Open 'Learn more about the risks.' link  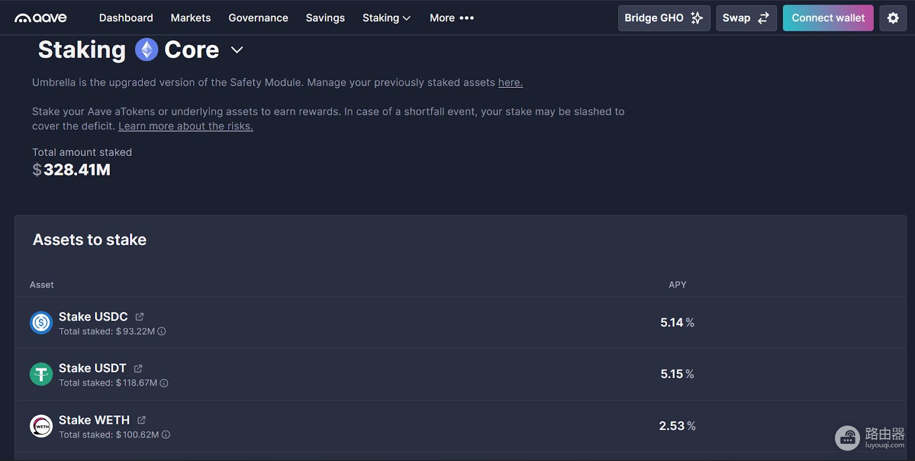click(185, 126)
